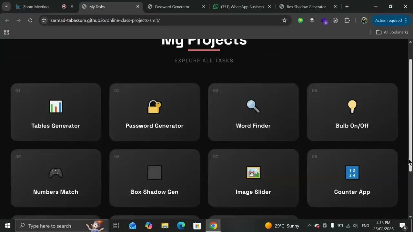This screenshot has height=232, width=413.
Task: Open the Image Slider project
Action: pos(253,178)
